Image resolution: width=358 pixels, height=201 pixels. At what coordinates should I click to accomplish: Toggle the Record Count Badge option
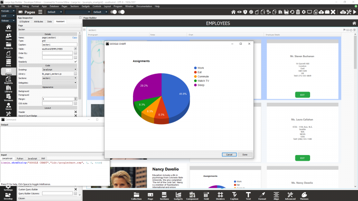76,116
